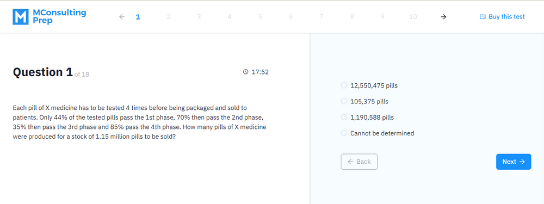Select the 12,550,475 pills answer
Screen dimensions: 544x204
pyautogui.click(x=369, y=85)
